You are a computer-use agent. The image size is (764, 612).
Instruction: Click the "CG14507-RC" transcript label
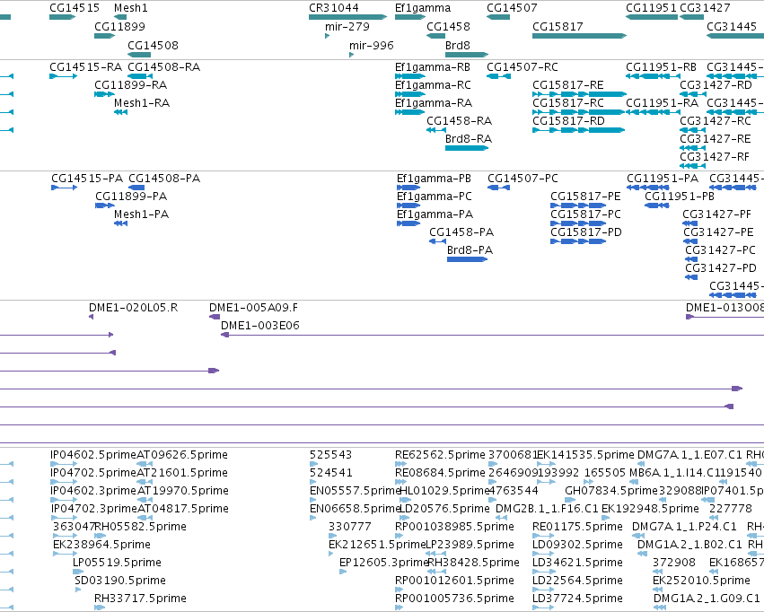coord(523,66)
